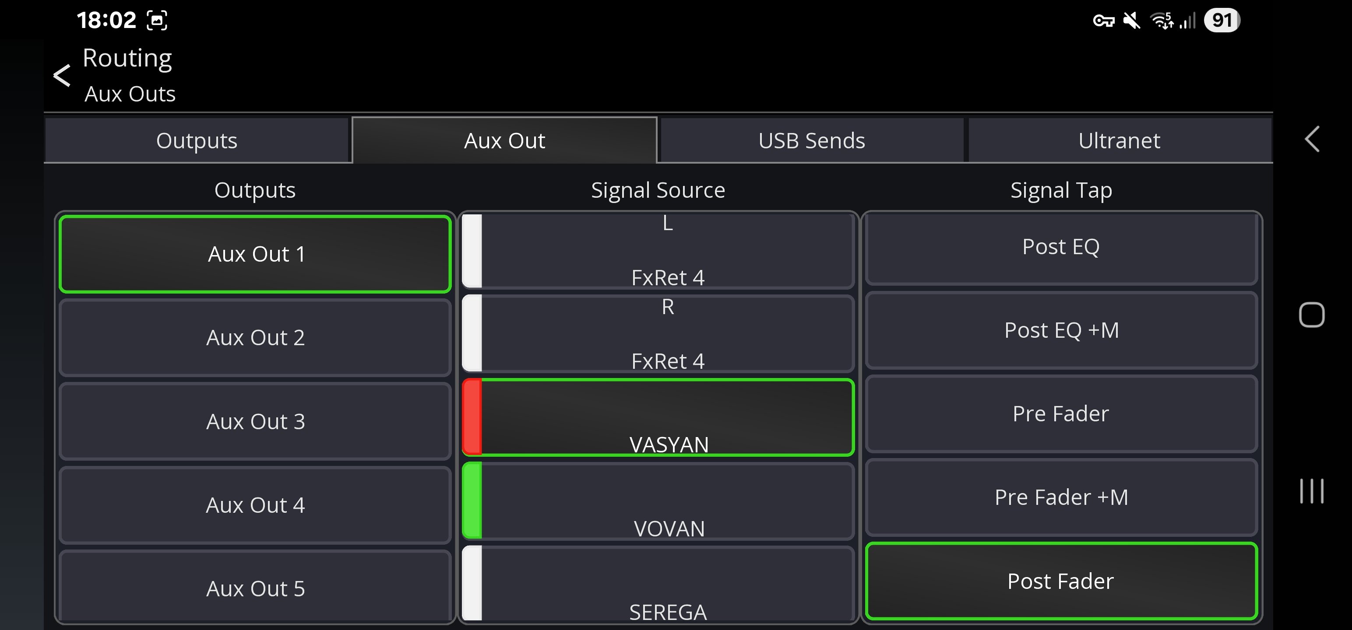Screen dimensions: 1352x630
Task: Switch to the Ultranet tab
Action: click(x=1119, y=140)
